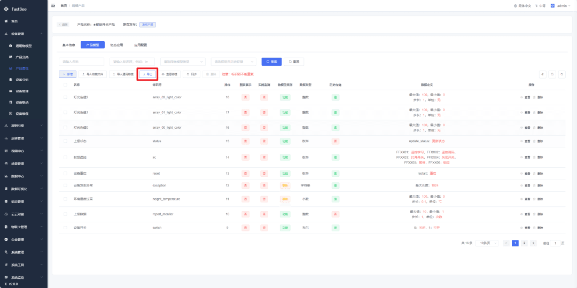Toggle the sidebar collapse hamburger icon
The height and width of the screenshot is (288, 577).
coord(53,5)
